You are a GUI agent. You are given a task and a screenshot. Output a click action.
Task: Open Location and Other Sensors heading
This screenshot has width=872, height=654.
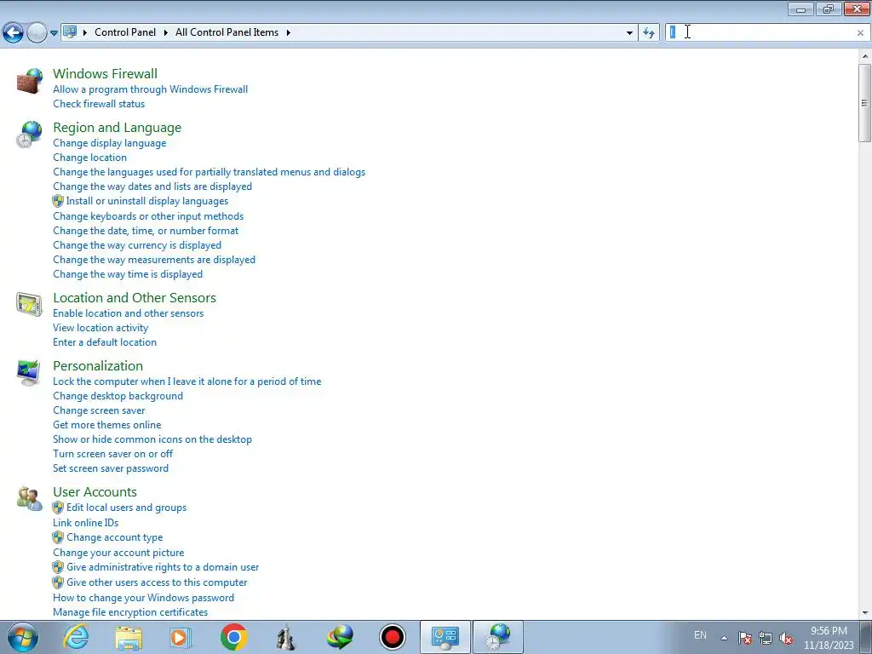[x=135, y=297]
